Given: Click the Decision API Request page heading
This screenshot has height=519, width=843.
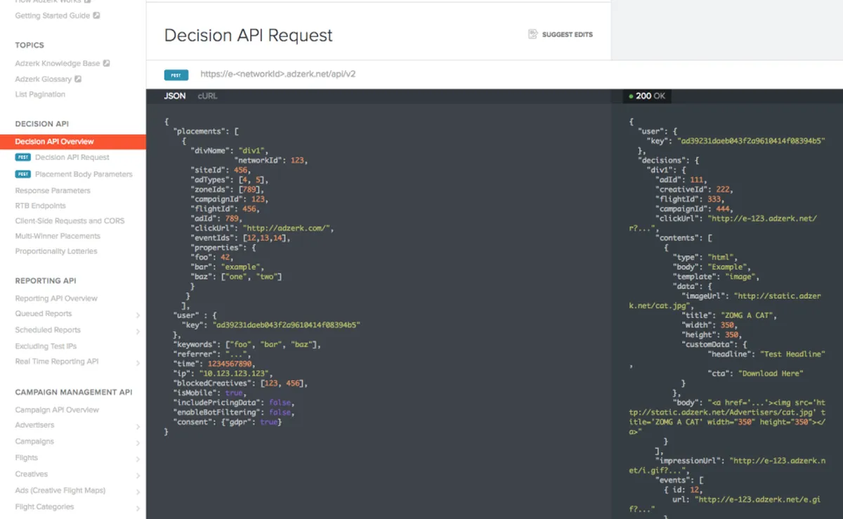Looking at the screenshot, I should (x=248, y=35).
